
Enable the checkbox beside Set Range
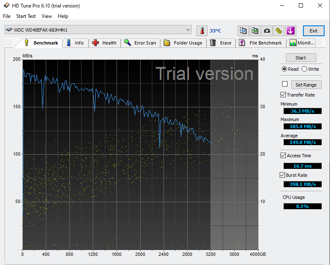pyautogui.click(x=285, y=84)
